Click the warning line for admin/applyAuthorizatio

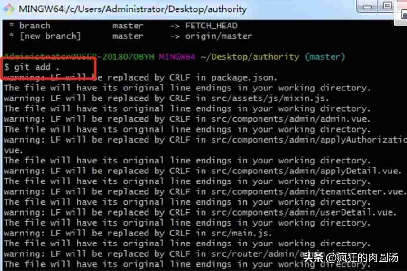tap(205, 140)
